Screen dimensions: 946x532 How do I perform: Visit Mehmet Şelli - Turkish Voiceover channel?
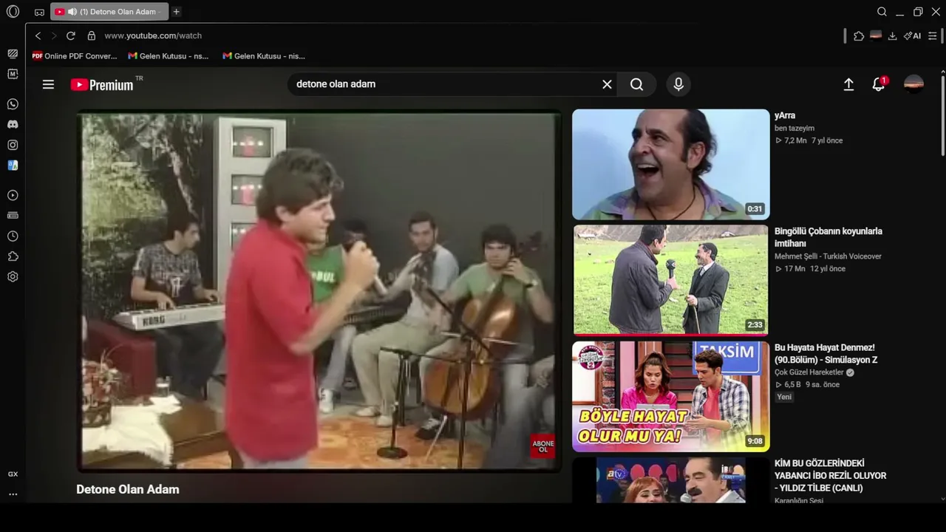(x=828, y=256)
